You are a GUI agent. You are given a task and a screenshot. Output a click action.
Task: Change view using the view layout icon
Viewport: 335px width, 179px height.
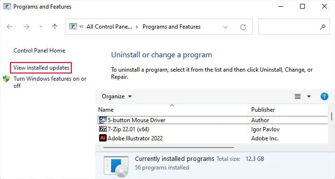click(298, 96)
